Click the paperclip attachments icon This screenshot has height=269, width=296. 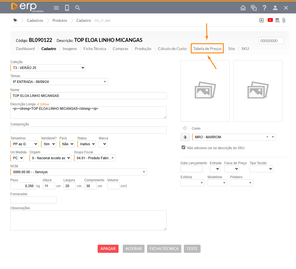coord(284,20)
